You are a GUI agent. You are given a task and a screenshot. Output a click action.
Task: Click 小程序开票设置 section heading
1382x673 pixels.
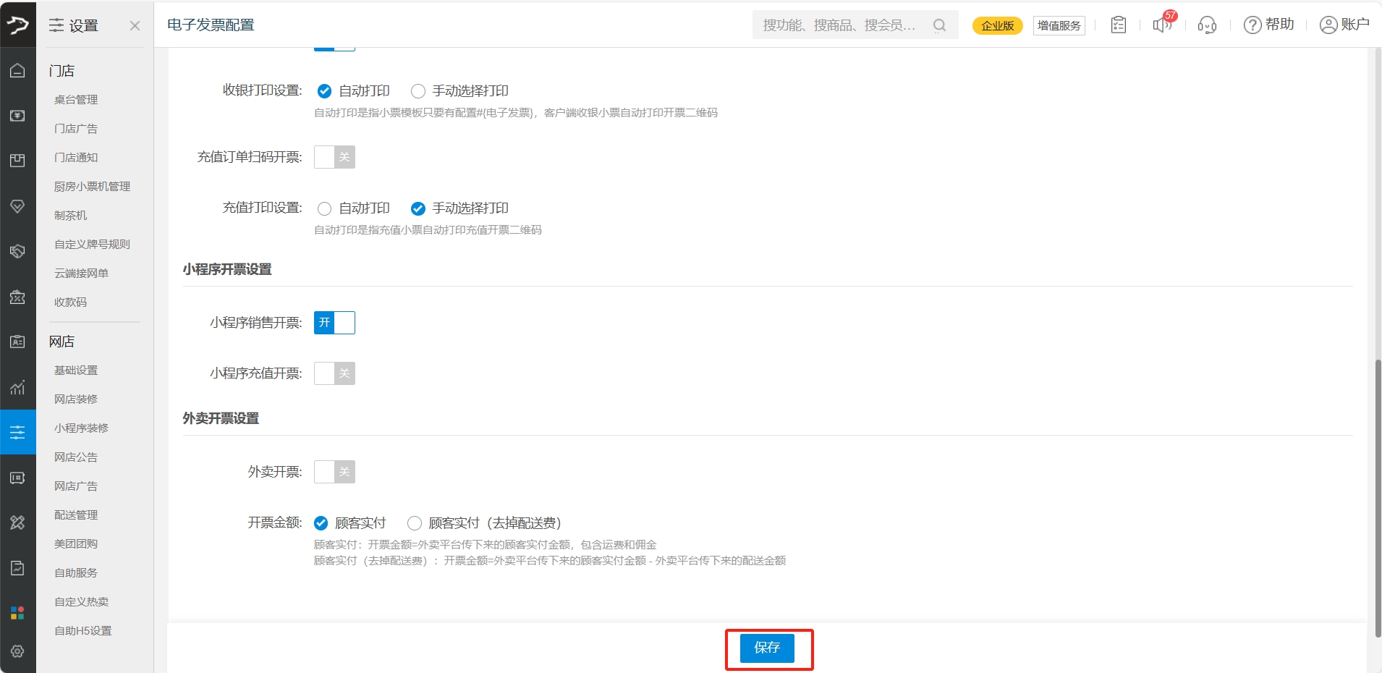pyautogui.click(x=227, y=269)
